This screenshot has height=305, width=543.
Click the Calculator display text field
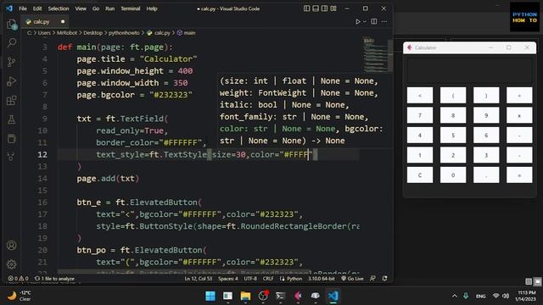[x=469, y=70]
